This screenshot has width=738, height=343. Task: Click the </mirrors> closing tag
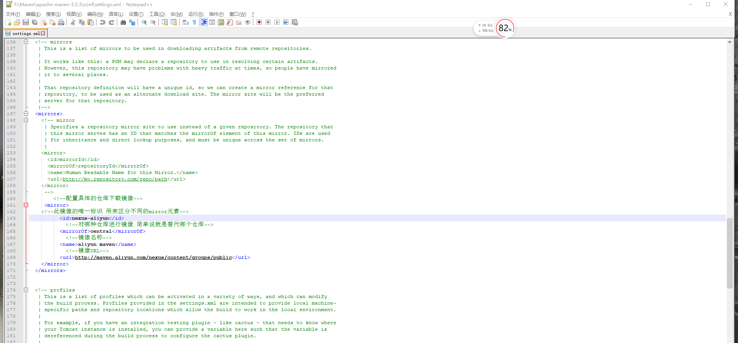(x=50, y=270)
